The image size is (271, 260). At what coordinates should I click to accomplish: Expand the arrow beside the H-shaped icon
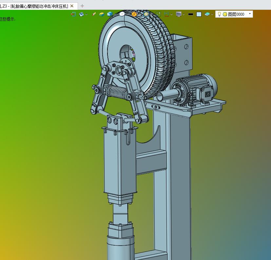[171, 14]
